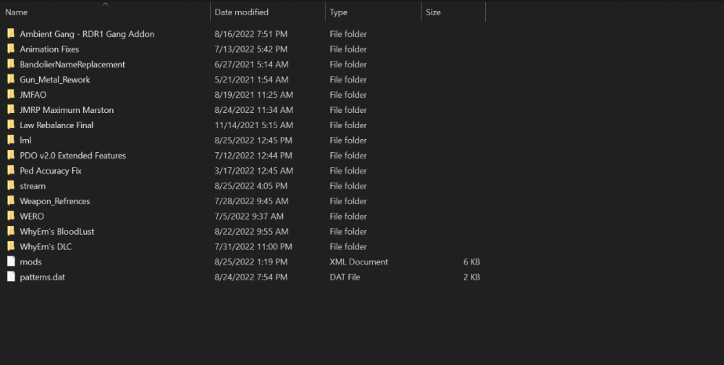Sort by Date modified column header
The image size is (724, 365).
coord(242,12)
